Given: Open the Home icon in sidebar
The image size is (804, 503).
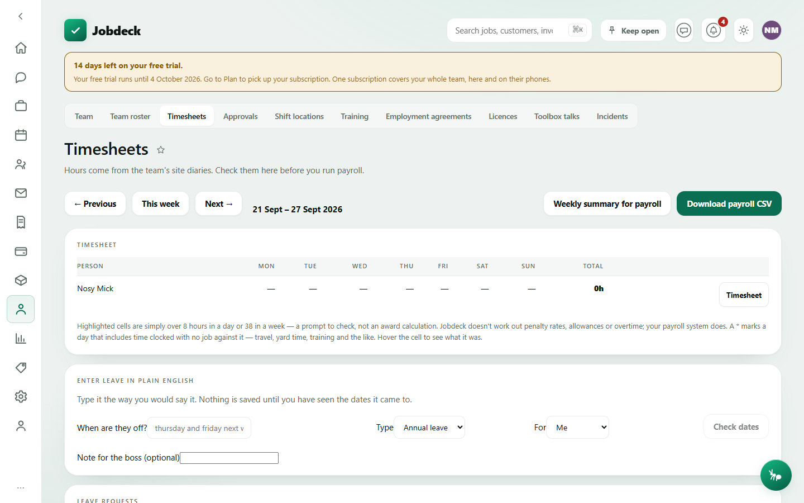Looking at the screenshot, I should point(21,48).
